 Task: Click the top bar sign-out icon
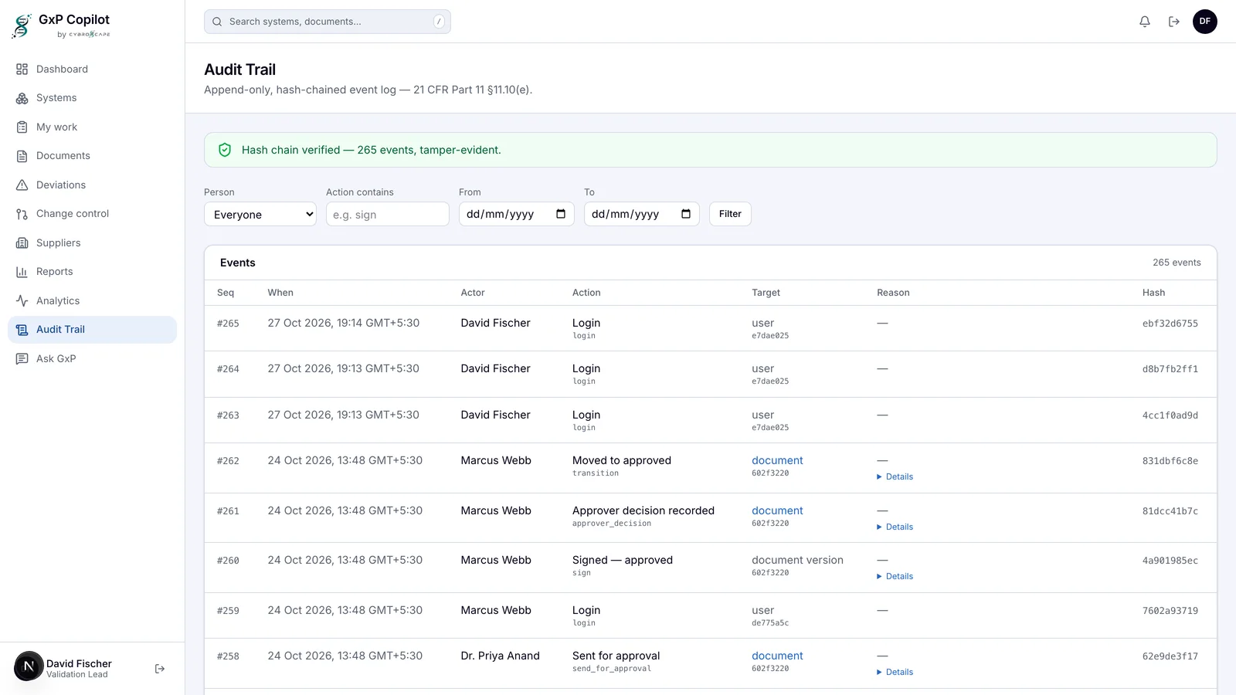pyautogui.click(x=1174, y=22)
